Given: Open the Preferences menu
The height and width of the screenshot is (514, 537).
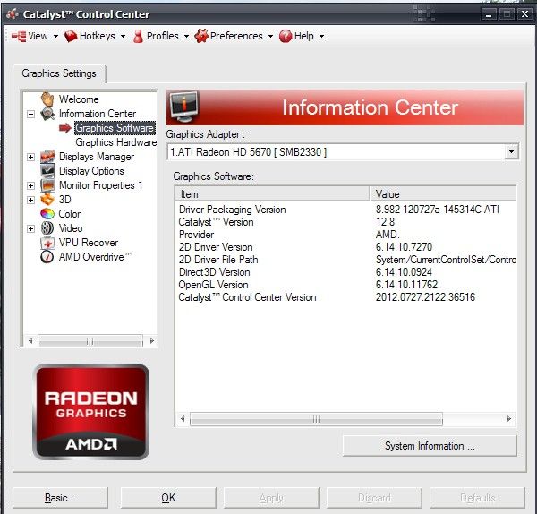Looking at the screenshot, I should click(235, 36).
